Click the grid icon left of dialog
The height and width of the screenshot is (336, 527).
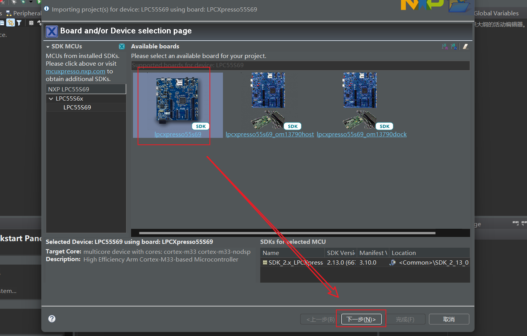31,23
